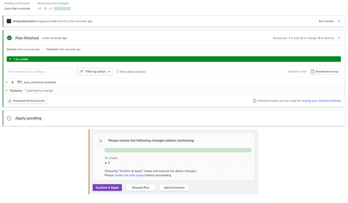Open the testing your Sentinel policies link

click(x=321, y=101)
